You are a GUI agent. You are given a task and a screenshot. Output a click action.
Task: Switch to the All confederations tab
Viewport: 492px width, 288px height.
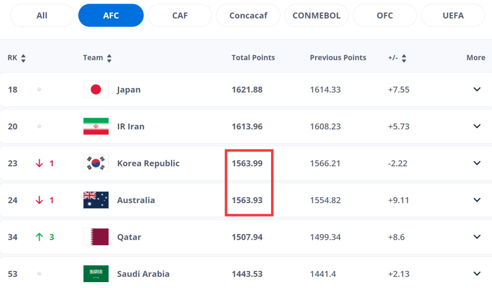42,15
